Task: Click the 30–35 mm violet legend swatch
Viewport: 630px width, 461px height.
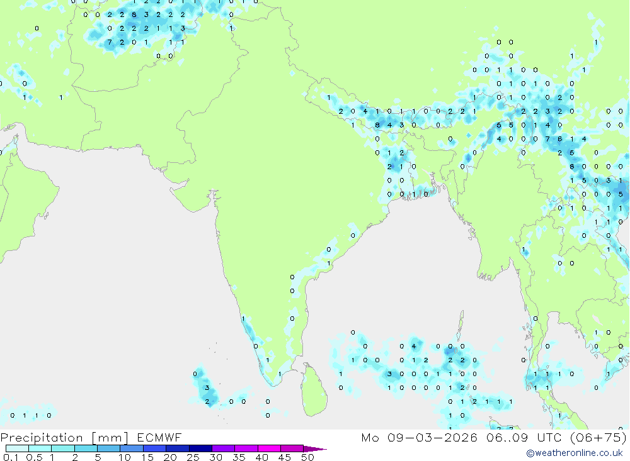Action: 224,448
